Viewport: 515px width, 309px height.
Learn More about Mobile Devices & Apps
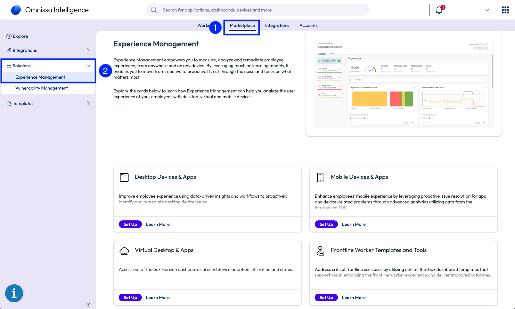[x=354, y=224]
